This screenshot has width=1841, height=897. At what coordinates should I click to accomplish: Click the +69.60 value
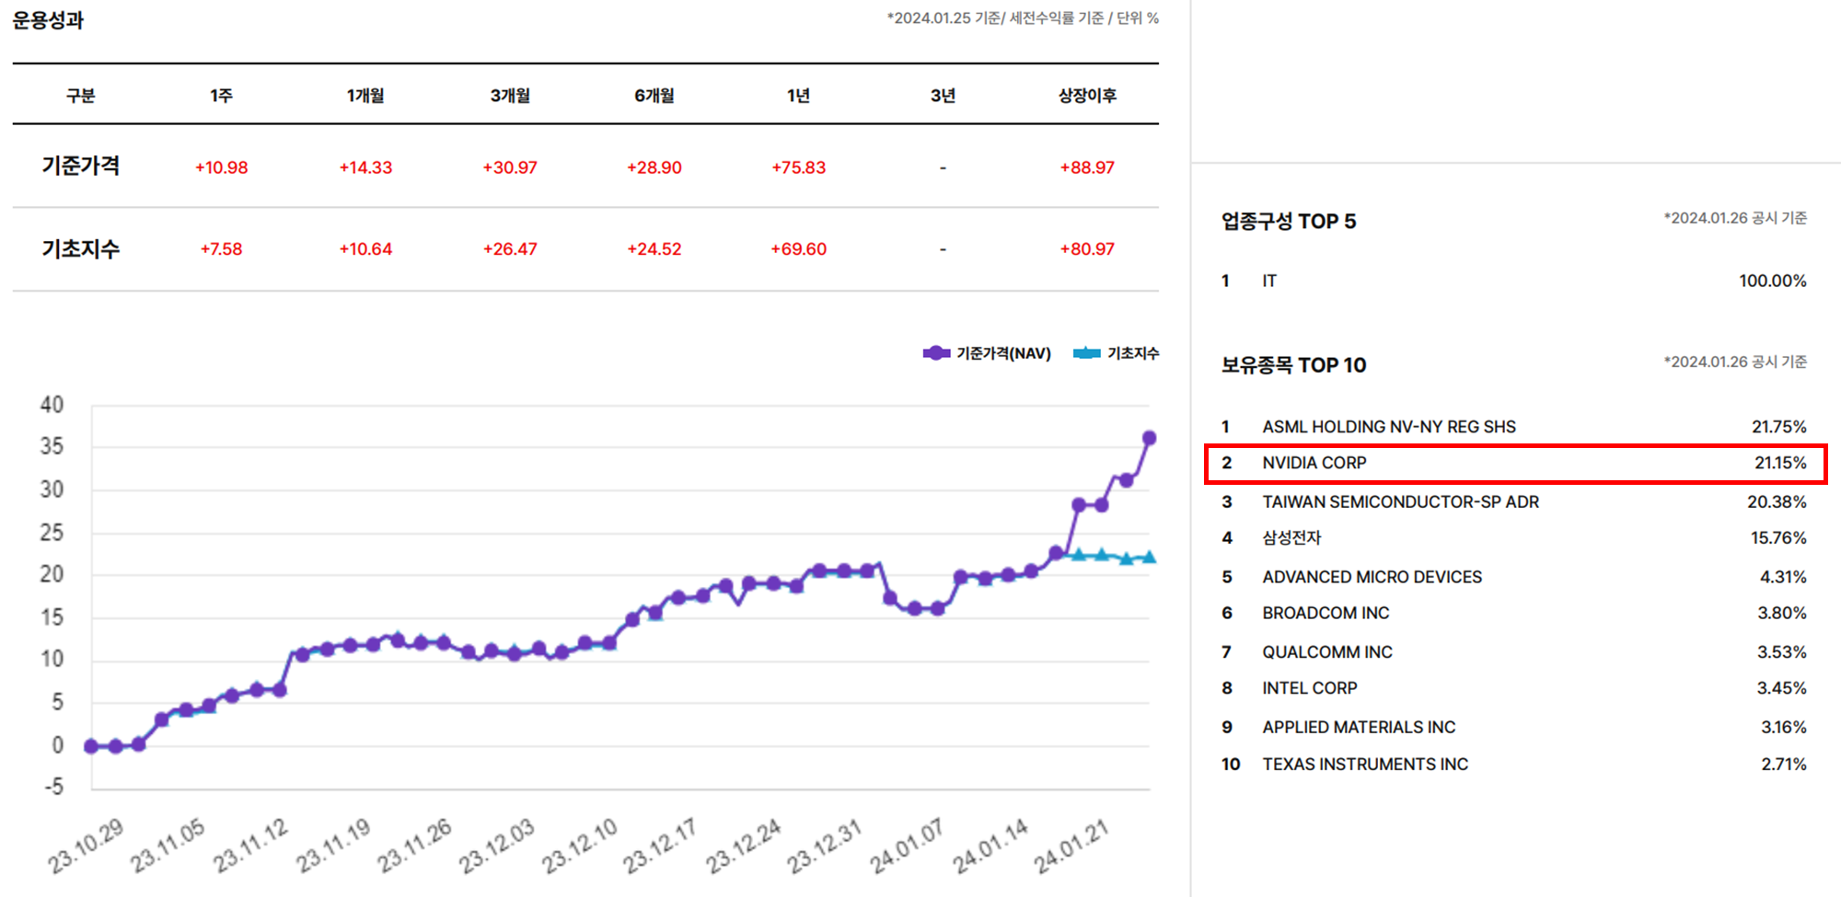point(798,249)
